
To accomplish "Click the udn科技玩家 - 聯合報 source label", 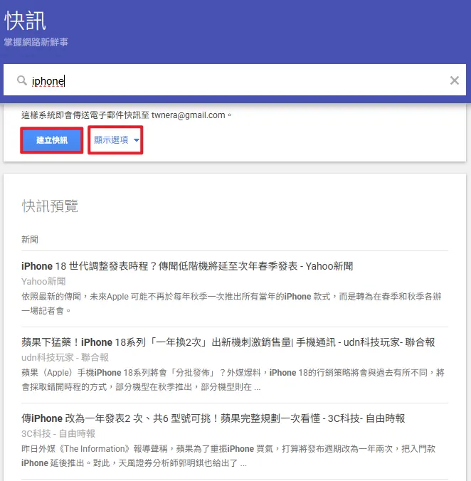I will pos(65,357).
